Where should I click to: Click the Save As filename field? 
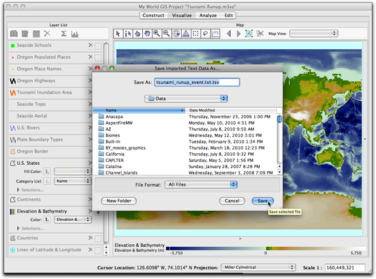(197, 82)
